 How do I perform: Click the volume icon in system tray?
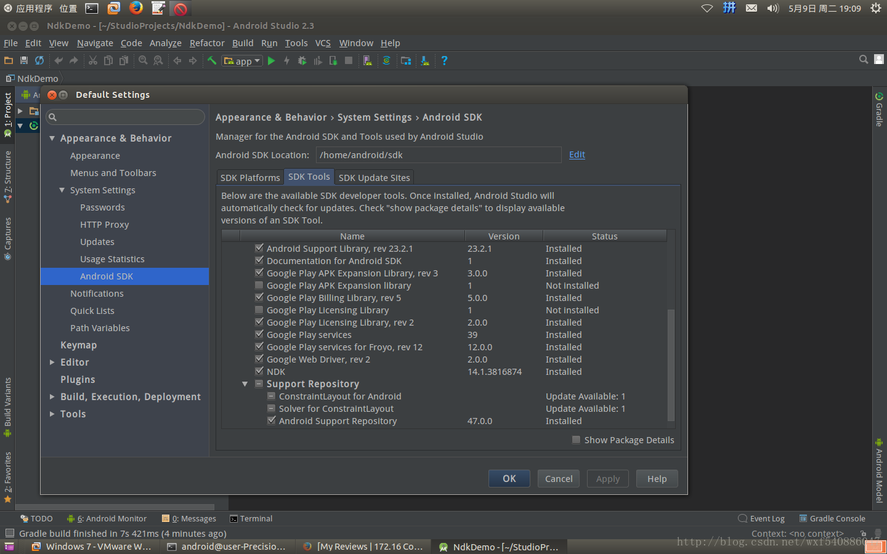[772, 8]
